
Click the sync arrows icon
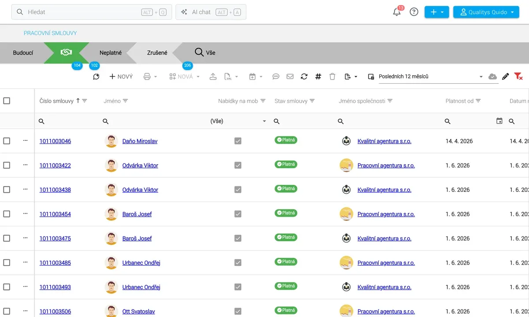coord(304,77)
